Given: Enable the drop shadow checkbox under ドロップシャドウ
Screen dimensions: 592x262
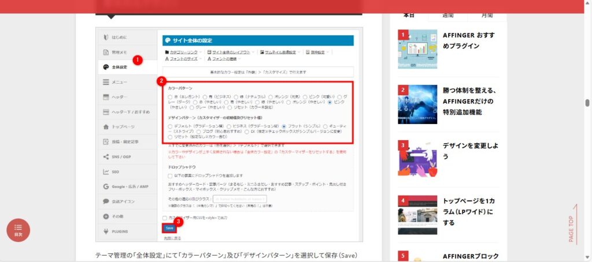Looking at the screenshot, I should [x=170, y=175].
